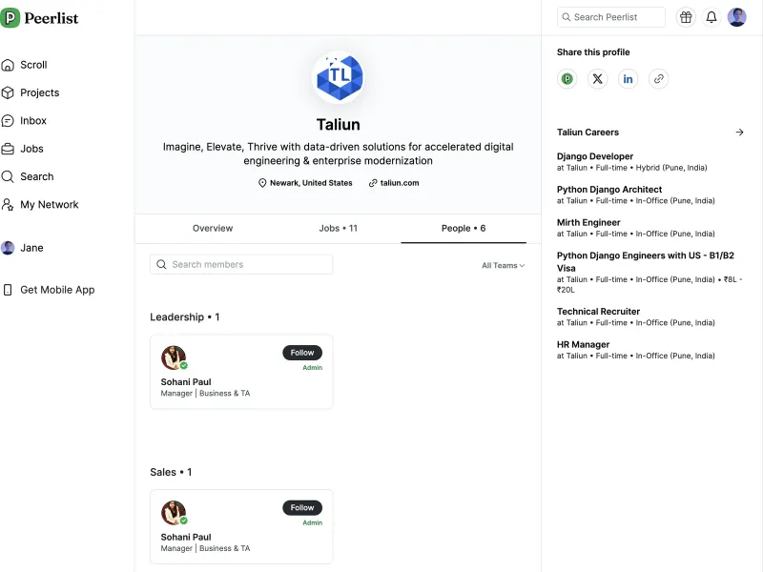Follow Sohani Paul in Leadership
The image size is (763, 572).
coord(302,353)
